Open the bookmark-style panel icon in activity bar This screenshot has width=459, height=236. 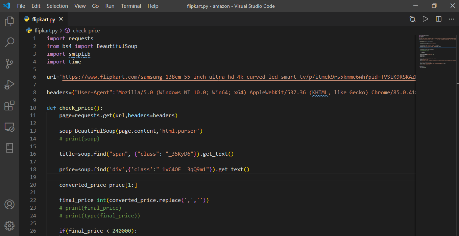pyautogui.click(x=9, y=148)
